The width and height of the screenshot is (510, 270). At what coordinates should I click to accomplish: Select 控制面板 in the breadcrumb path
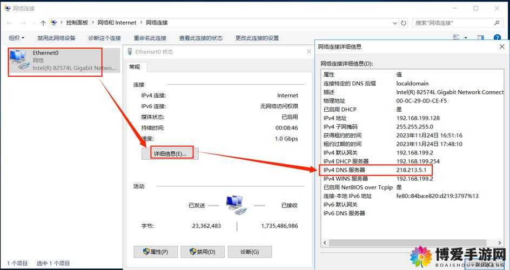click(77, 23)
